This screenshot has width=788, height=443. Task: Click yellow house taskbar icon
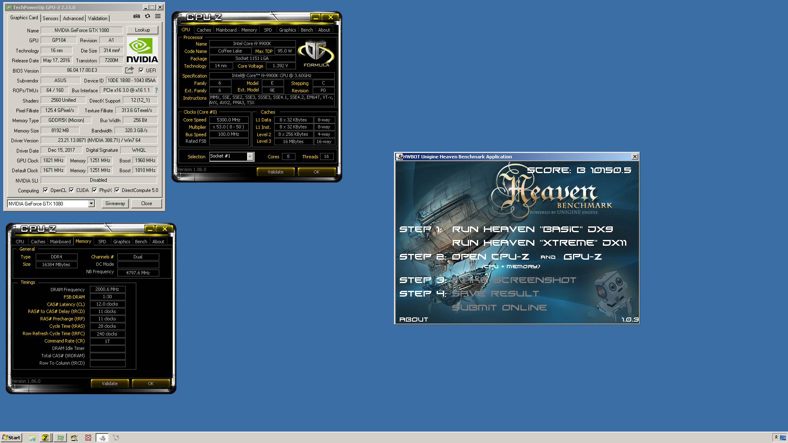(74, 438)
